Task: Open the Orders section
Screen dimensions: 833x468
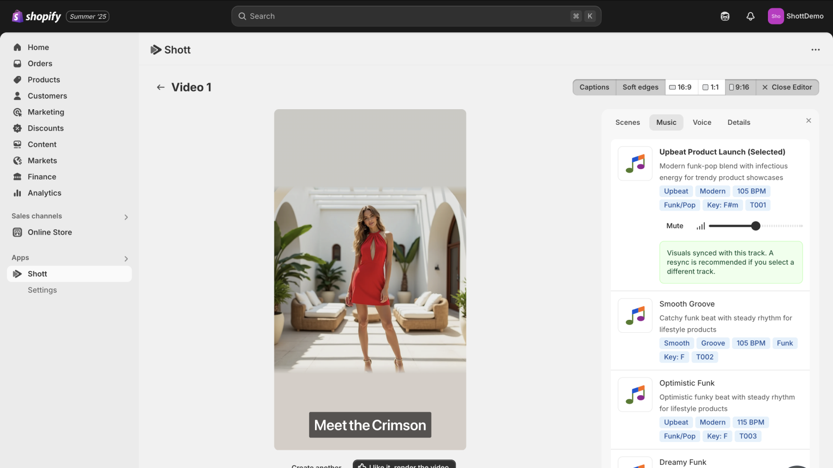Action: tap(69, 63)
